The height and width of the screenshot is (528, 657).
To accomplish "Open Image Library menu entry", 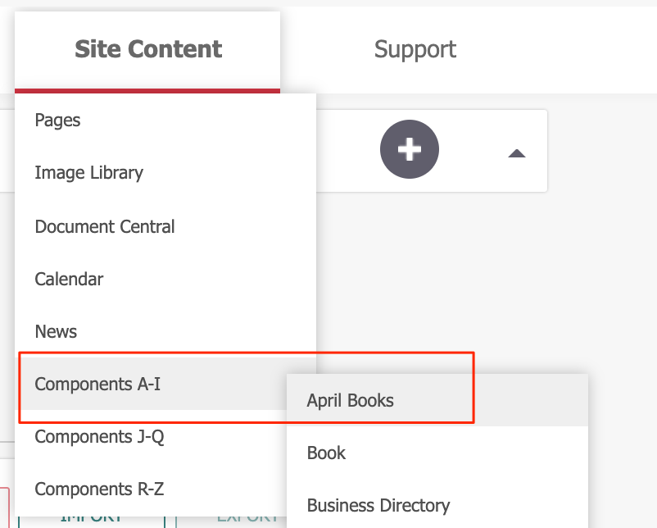I will point(88,173).
